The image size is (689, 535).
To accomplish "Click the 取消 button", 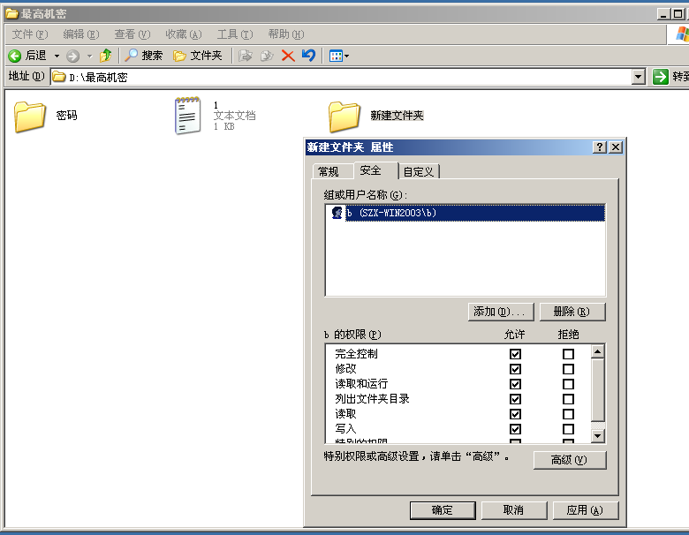I will (x=514, y=510).
